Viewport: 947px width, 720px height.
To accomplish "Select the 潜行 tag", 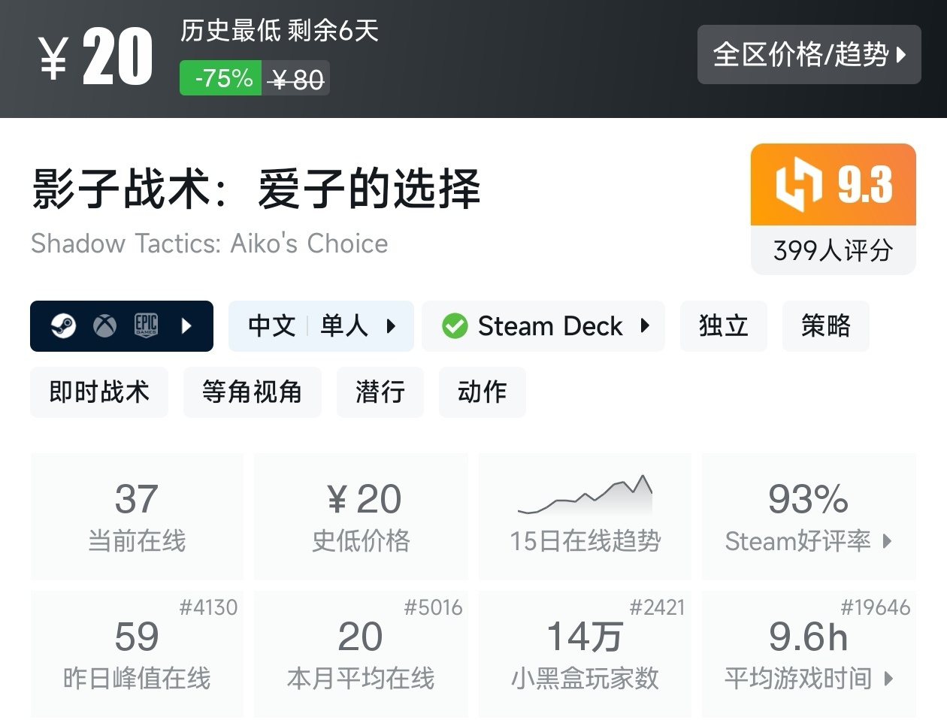I will click(380, 392).
